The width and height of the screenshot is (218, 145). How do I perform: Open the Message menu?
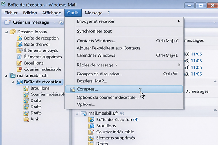pyautogui.click(x=94, y=13)
